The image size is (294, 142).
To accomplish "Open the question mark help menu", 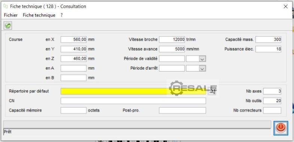I will point(61,15).
